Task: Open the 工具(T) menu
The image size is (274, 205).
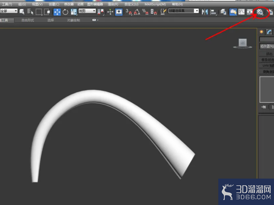Action: click(x=7, y=4)
